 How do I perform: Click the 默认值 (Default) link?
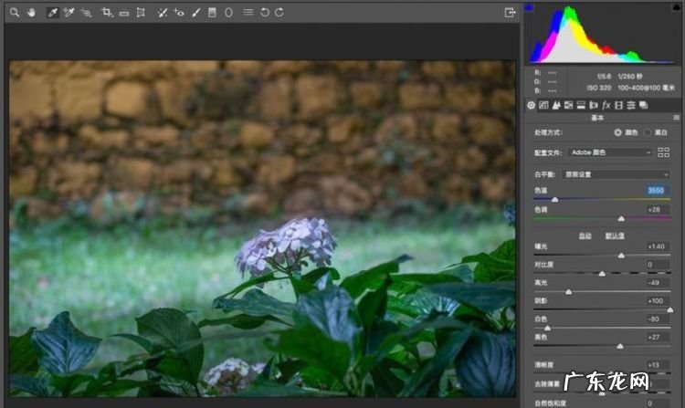(x=615, y=236)
